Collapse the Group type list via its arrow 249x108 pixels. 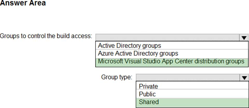click(244, 77)
